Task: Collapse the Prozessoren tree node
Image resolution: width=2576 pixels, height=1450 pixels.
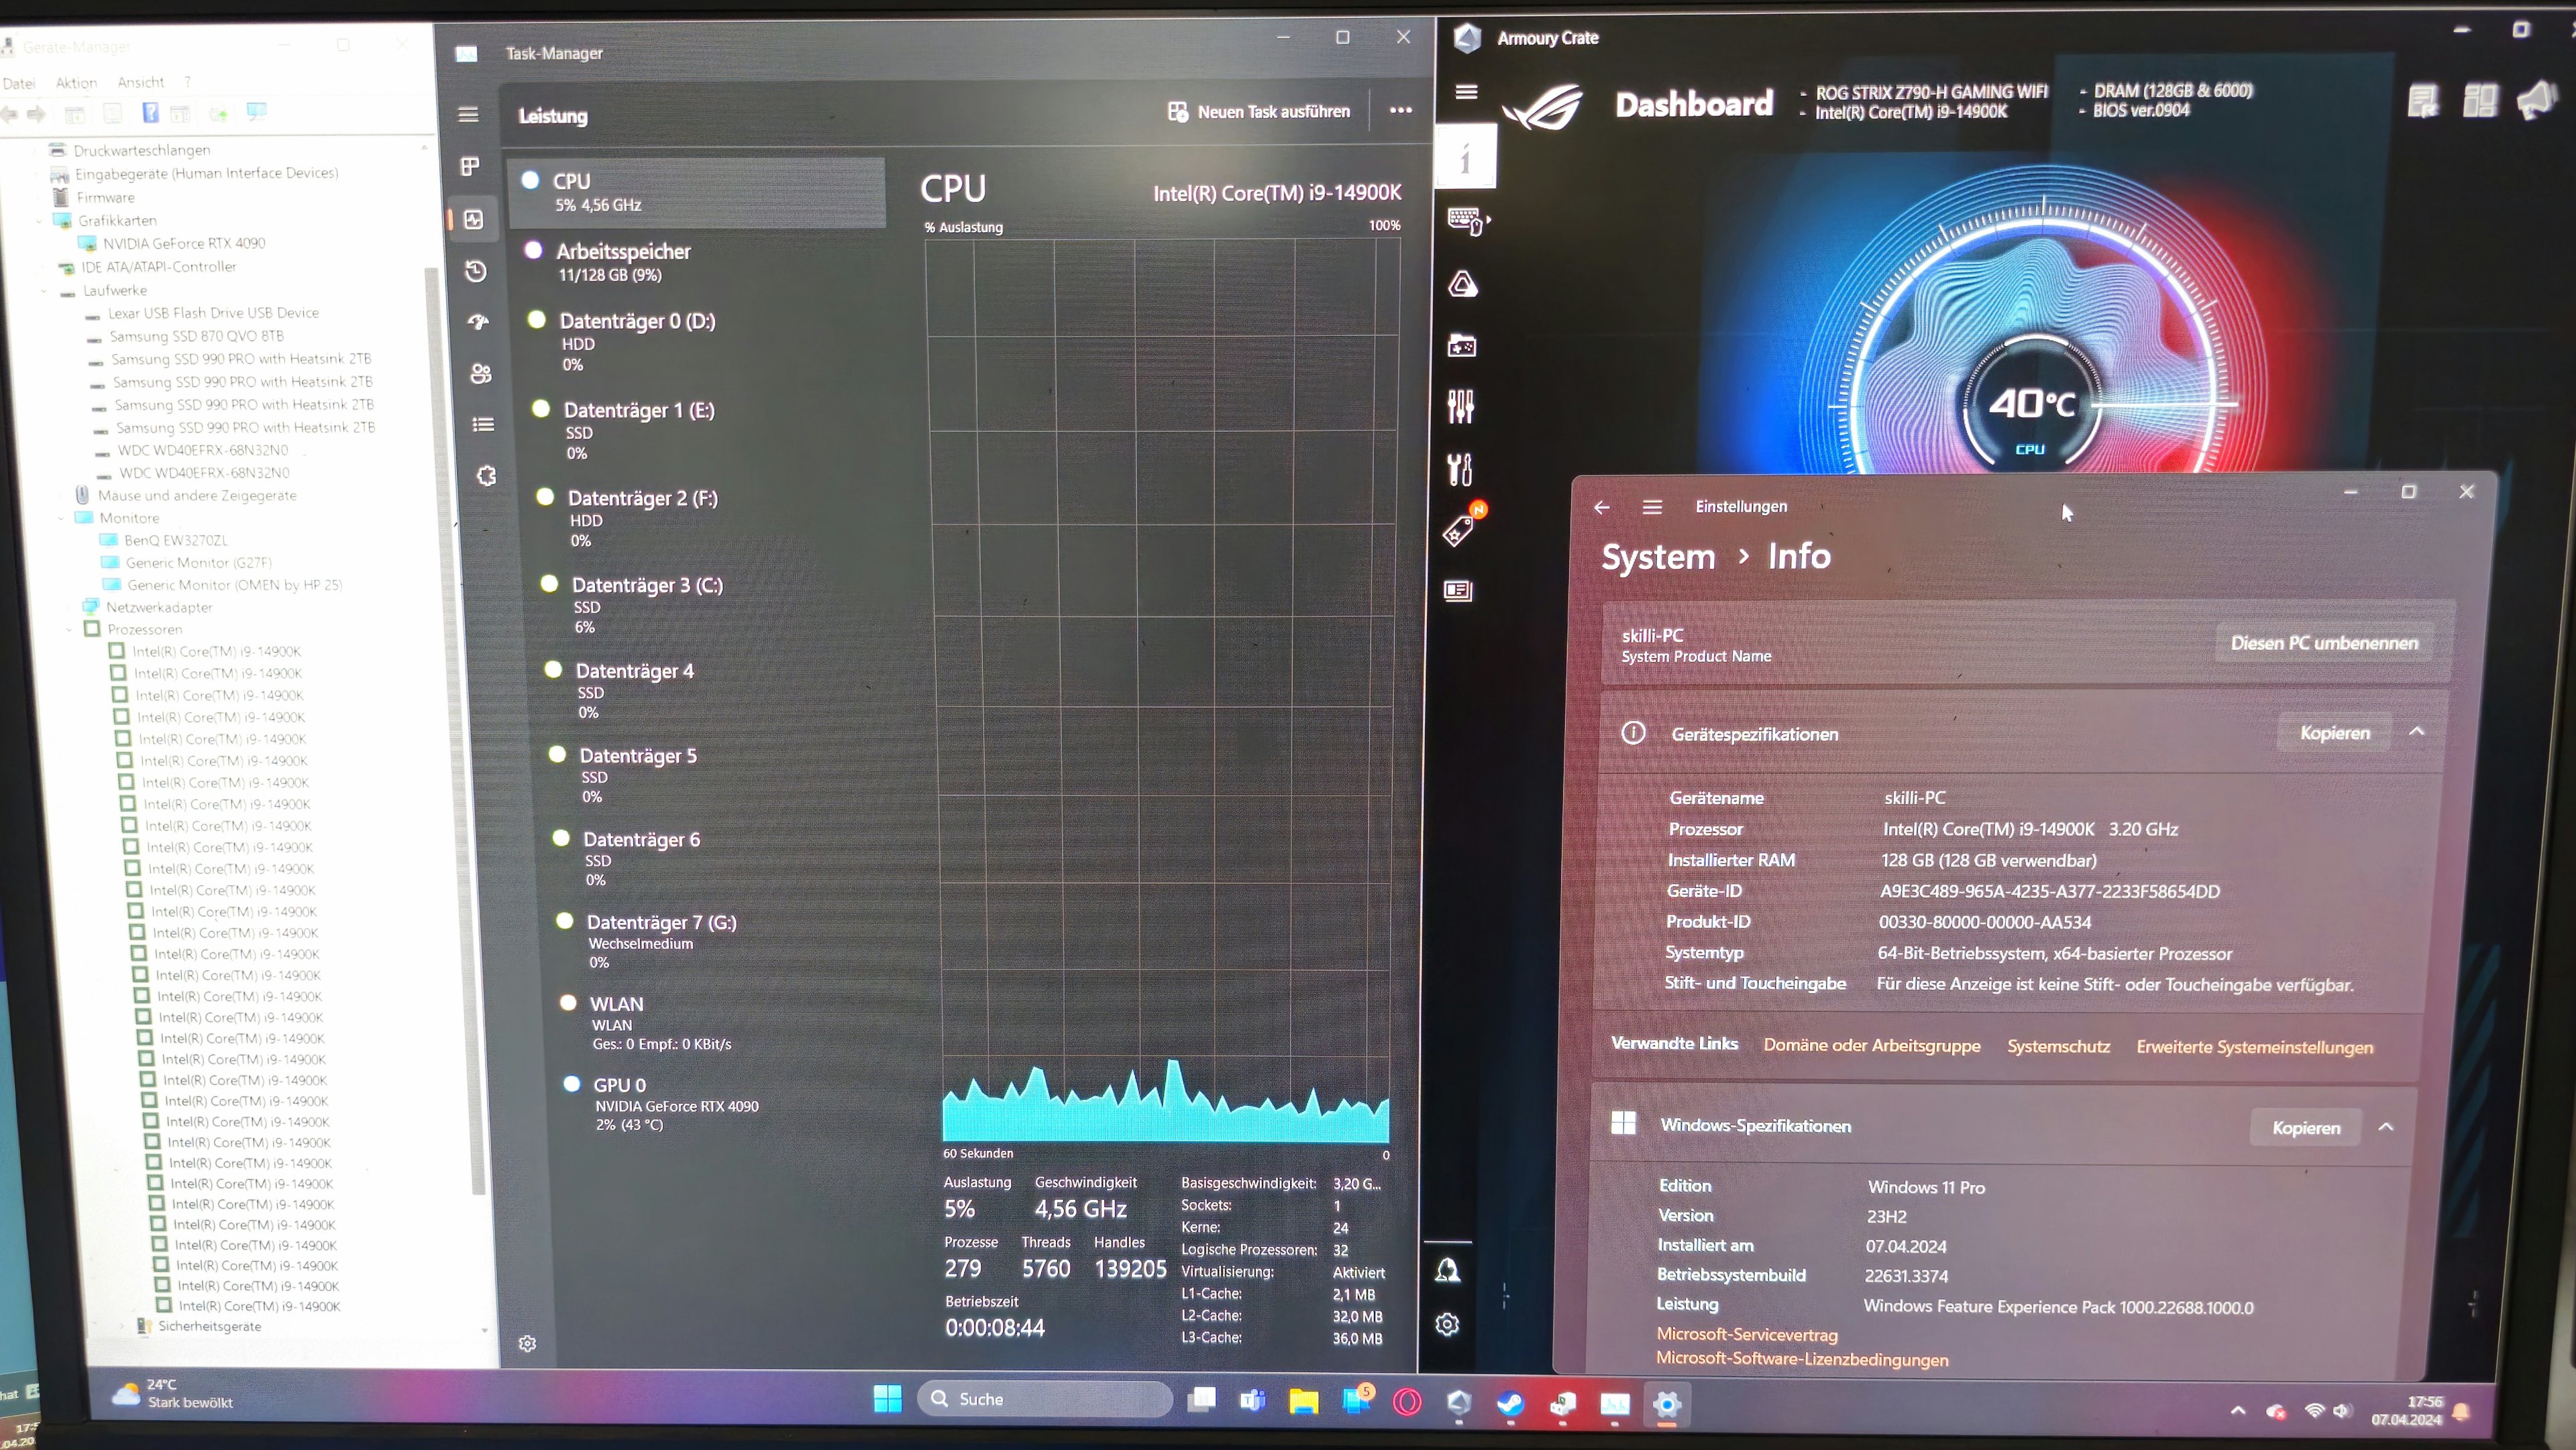Action: [x=69, y=630]
